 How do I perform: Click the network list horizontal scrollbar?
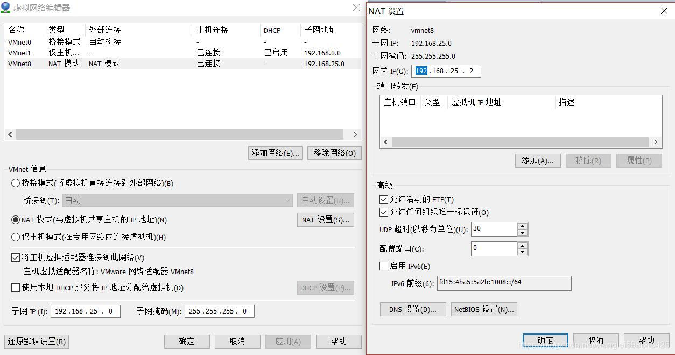point(180,134)
